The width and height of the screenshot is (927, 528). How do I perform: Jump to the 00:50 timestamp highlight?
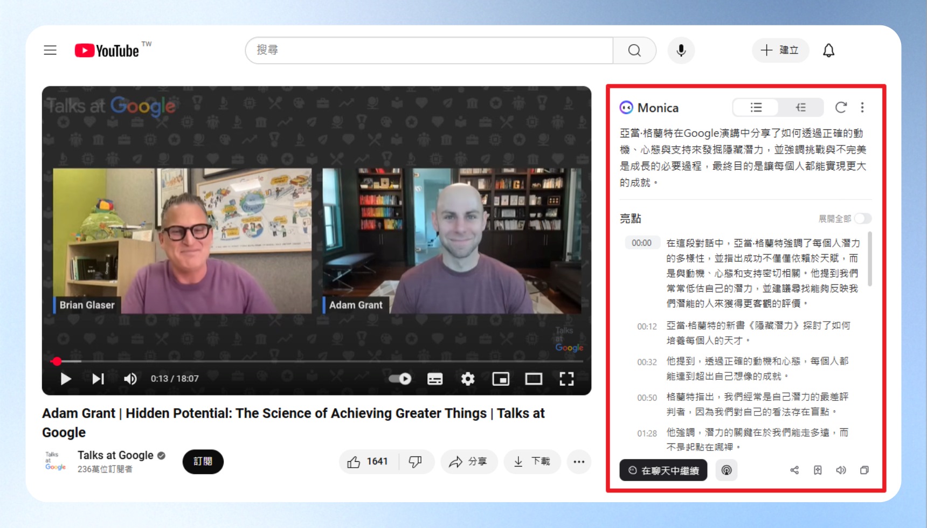[x=647, y=398]
